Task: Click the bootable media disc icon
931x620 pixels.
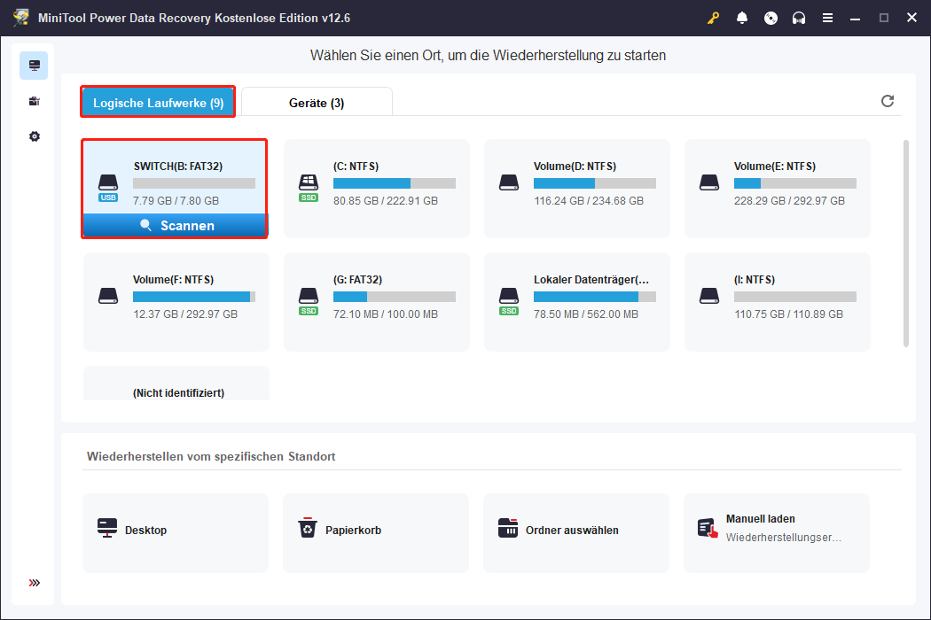Action: click(x=771, y=18)
